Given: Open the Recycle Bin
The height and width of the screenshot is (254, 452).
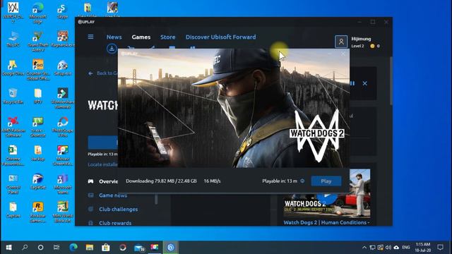Looking at the screenshot, I should click(13, 96).
